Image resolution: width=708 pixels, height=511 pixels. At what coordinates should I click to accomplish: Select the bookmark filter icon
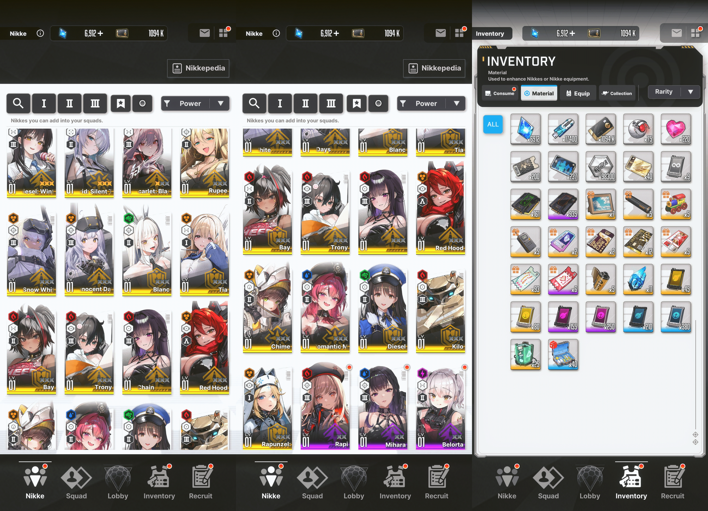tap(120, 104)
